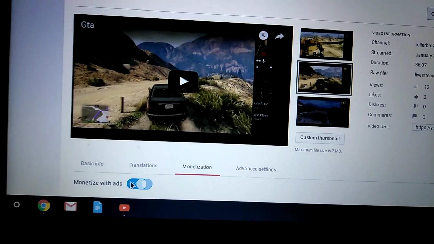Screen dimensions: 434x244
Task: Select the second highlighted video thumbnail
Action: coord(324,78)
